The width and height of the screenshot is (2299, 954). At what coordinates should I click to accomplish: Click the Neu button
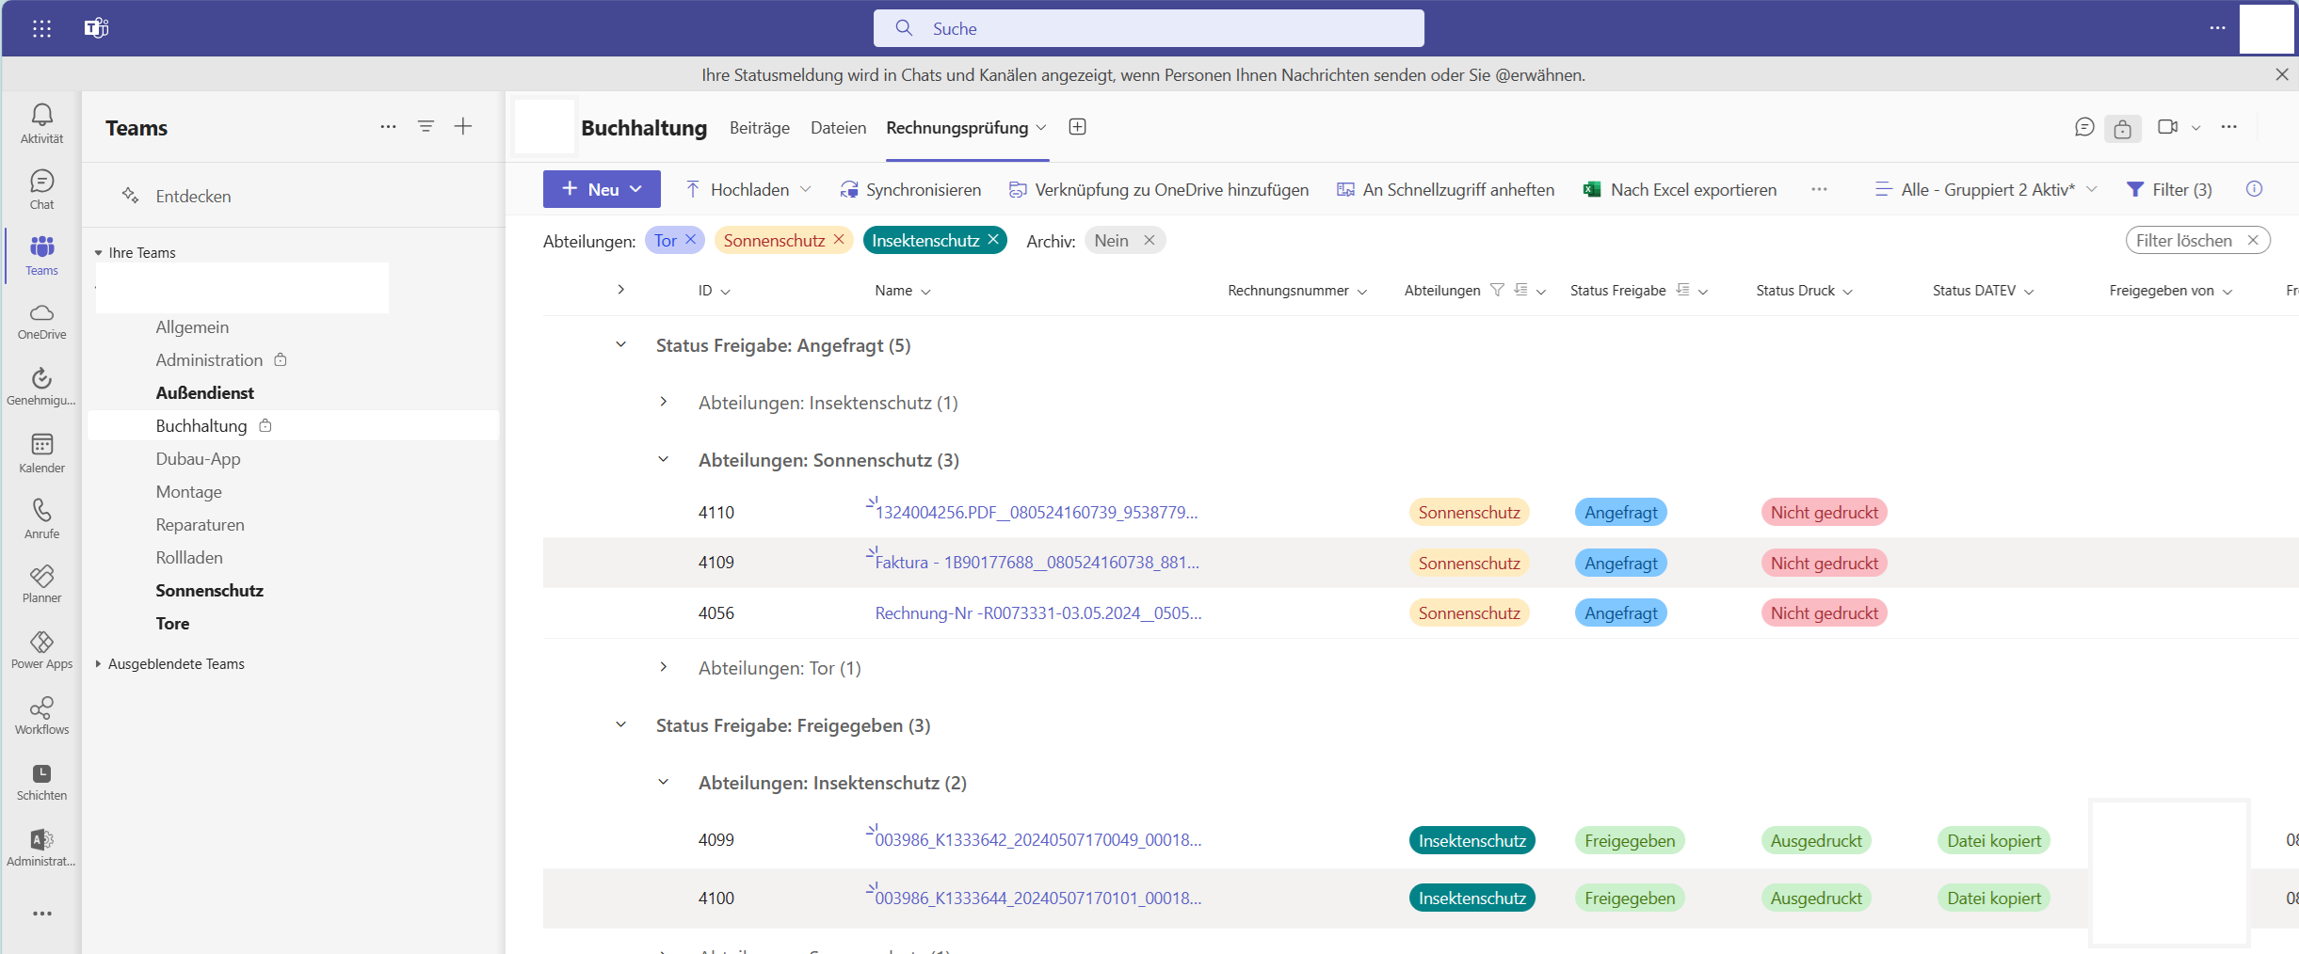coord(601,189)
